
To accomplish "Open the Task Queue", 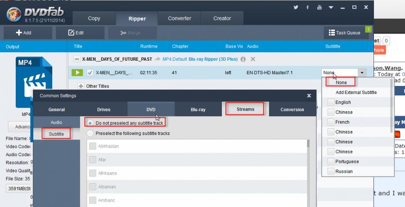I will [x=346, y=33].
